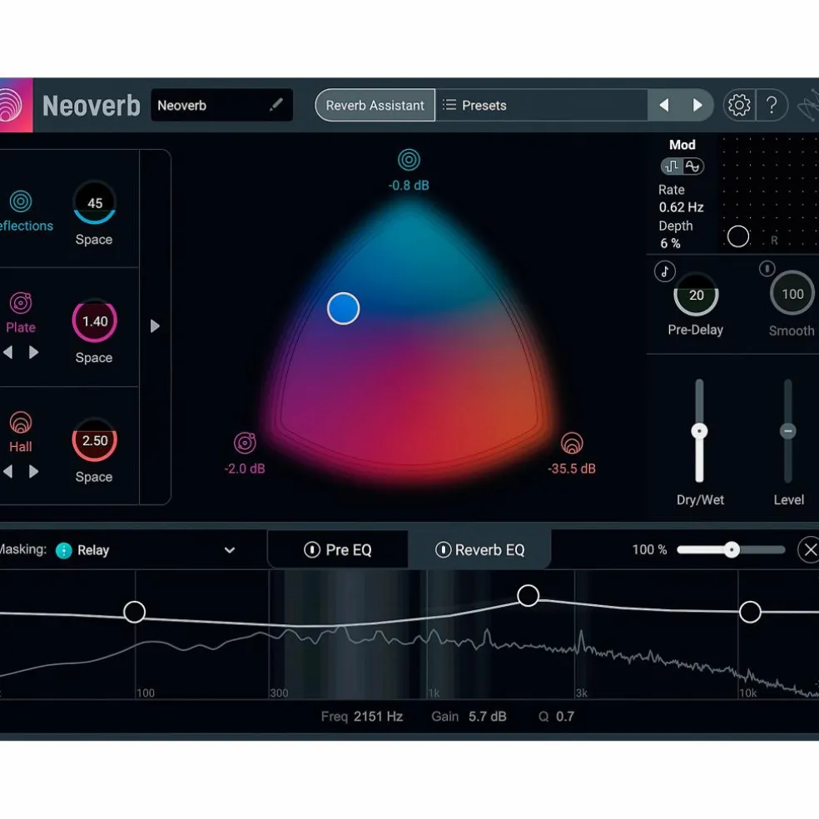Click Gain value 5.7 dB
The width and height of the screenshot is (819, 819).
pos(488,716)
